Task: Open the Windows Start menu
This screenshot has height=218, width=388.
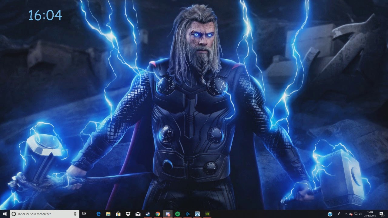Action: [x=5, y=214]
